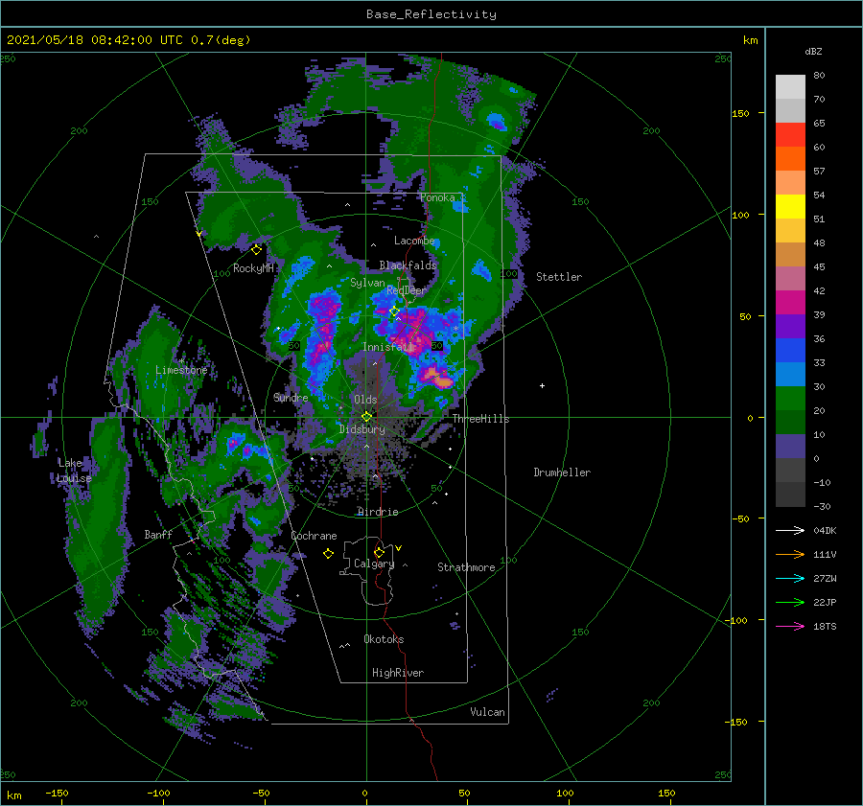Pick the light gray swatch between 80 and 70 dBZ
This screenshot has height=806, width=863.
pyautogui.click(x=790, y=87)
